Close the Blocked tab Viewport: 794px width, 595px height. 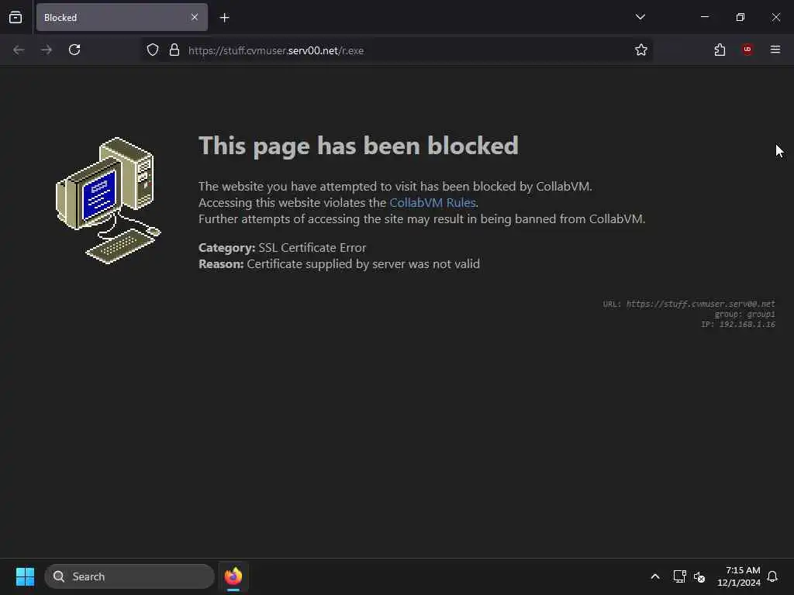tap(195, 17)
